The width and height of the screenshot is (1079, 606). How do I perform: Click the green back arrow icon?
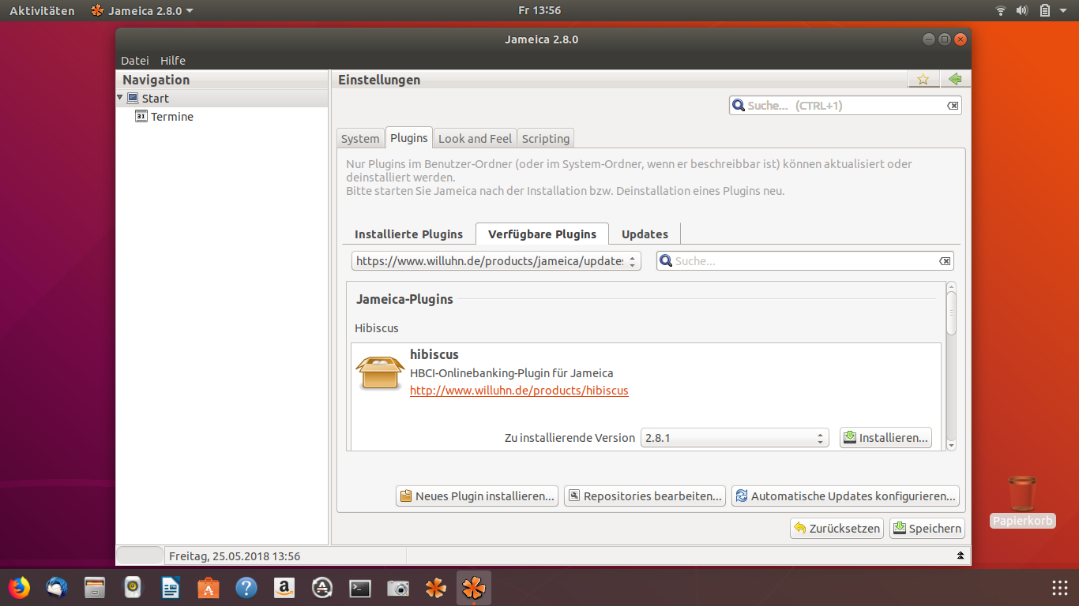pos(955,79)
